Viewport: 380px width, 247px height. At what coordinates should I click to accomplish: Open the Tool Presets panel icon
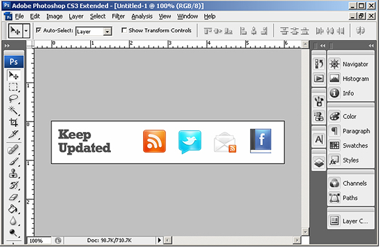pyautogui.click(x=319, y=101)
